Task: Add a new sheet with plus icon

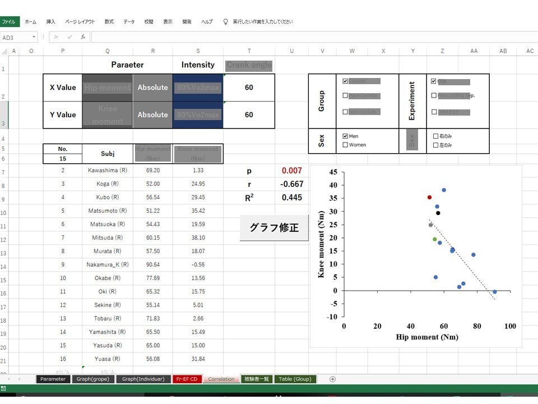Action: click(332, 379)
